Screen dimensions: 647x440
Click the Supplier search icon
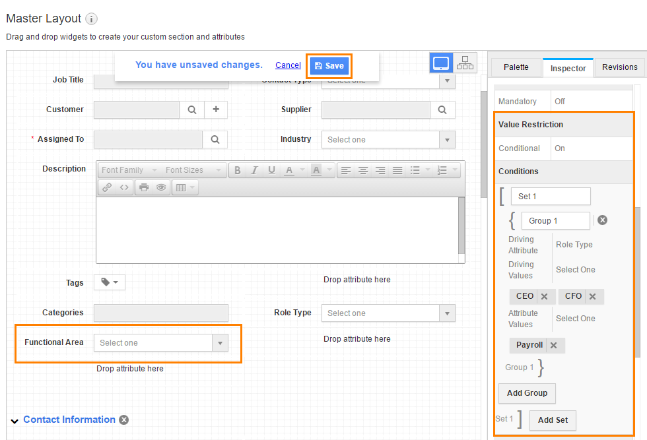442,110
